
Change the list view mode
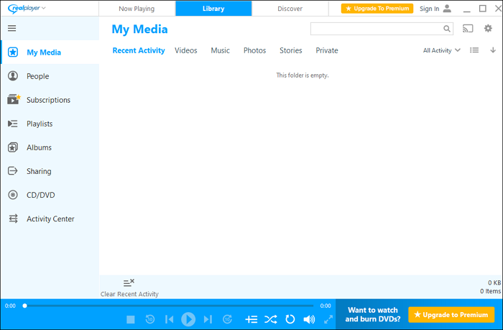[474, 50]
